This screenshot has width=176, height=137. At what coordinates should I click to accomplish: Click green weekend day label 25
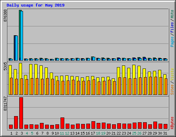coord(134,133)
